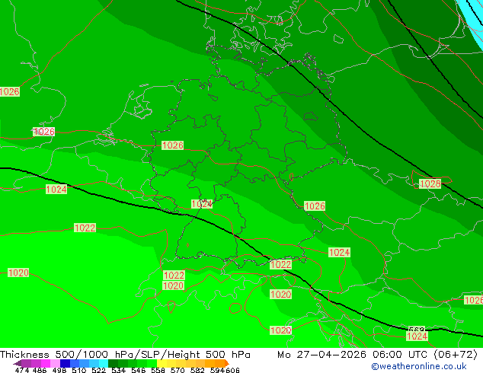
Task: Click legend value 606
Action: pos(232,370)
